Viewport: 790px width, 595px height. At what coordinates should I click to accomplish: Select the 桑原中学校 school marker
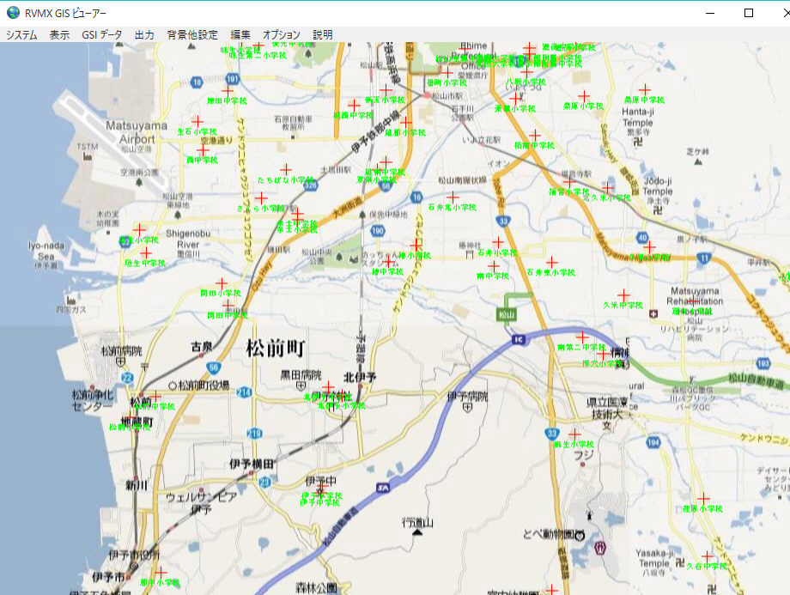(644, 89)
